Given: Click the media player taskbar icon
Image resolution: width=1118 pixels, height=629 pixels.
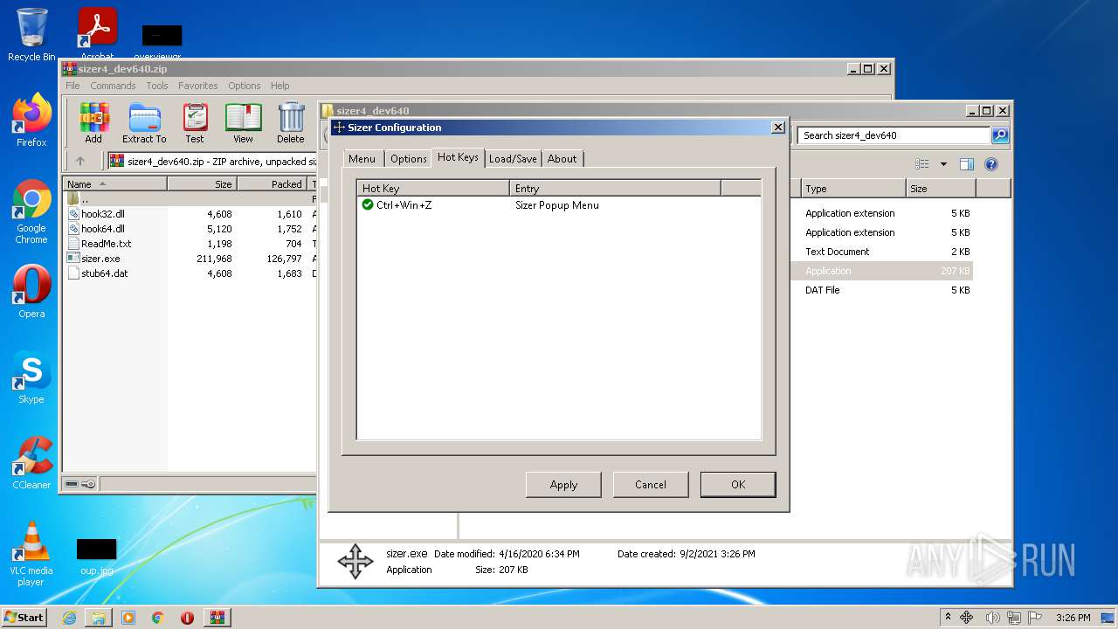Looking at the screenshot, I should [x=128, y=618].
